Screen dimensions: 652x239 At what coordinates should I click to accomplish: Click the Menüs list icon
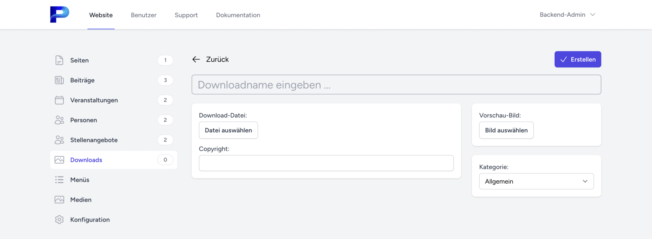[x=59, y=180]
